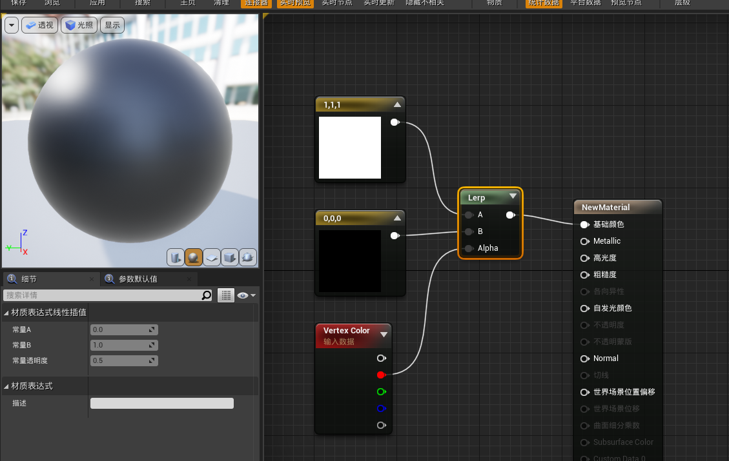
Task: Click the 描述 text field
Action: click(162, 404)
